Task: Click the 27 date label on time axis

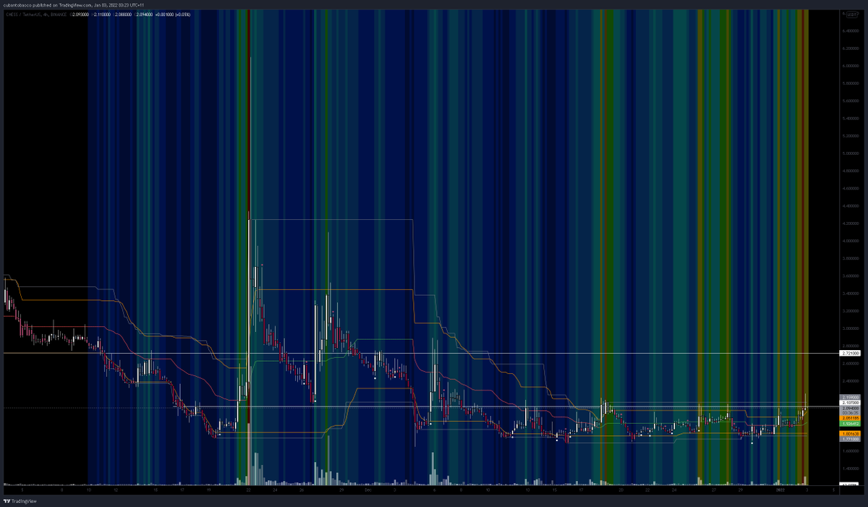Action: [x=714, y=490]
